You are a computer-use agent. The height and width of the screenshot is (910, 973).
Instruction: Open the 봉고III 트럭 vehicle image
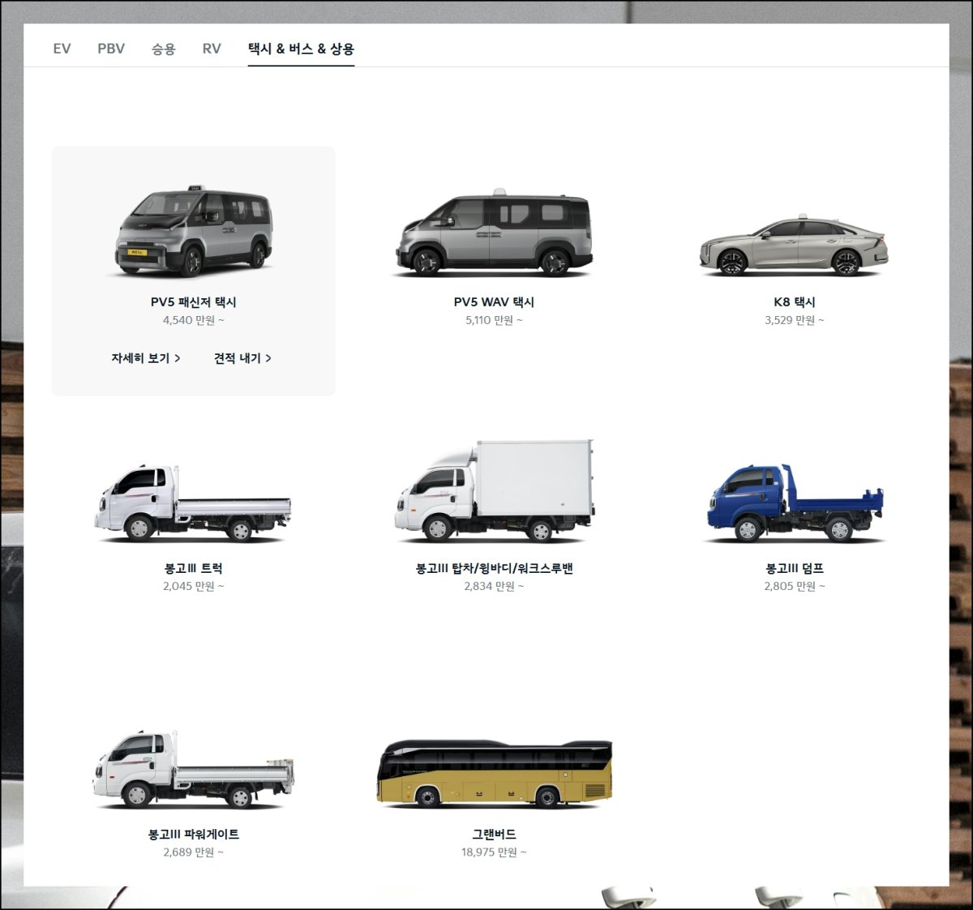pos(193,502)
